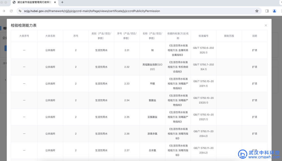
Task: Select the cell with number 2.31
Action: point(127,50)
